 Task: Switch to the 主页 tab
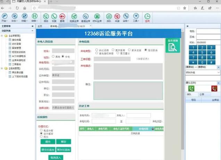pos(40,26)
